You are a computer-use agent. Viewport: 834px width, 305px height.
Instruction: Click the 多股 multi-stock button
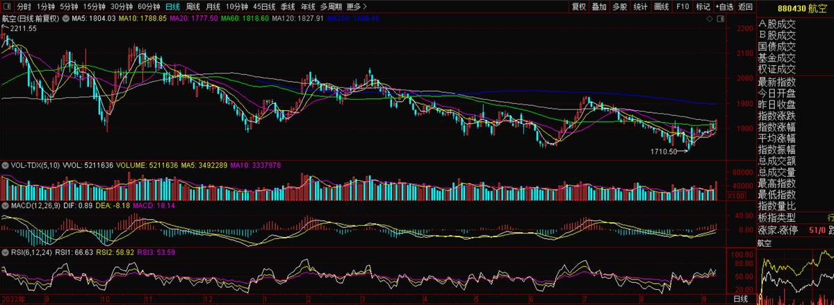[620, 6]
